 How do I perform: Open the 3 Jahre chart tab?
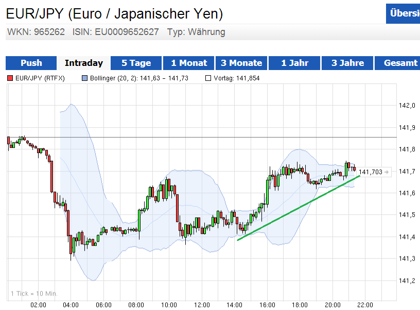[x=347, y=63]
